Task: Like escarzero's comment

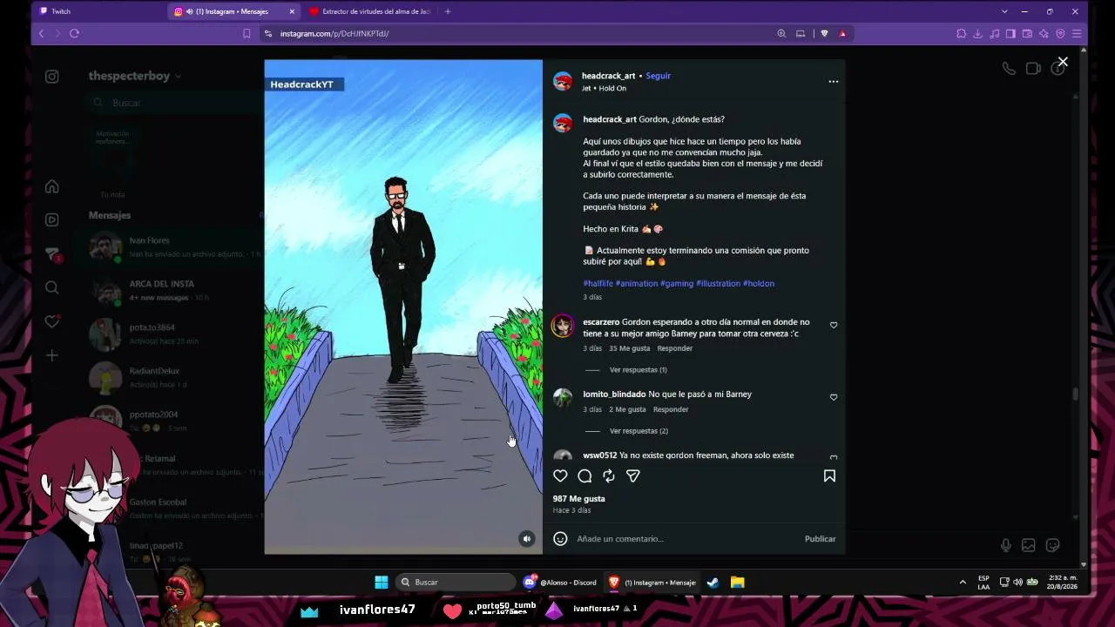Action: point(834,326)
